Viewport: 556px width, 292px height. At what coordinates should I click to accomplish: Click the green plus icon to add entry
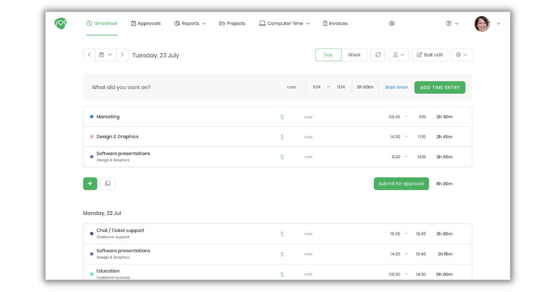[90, 184]
